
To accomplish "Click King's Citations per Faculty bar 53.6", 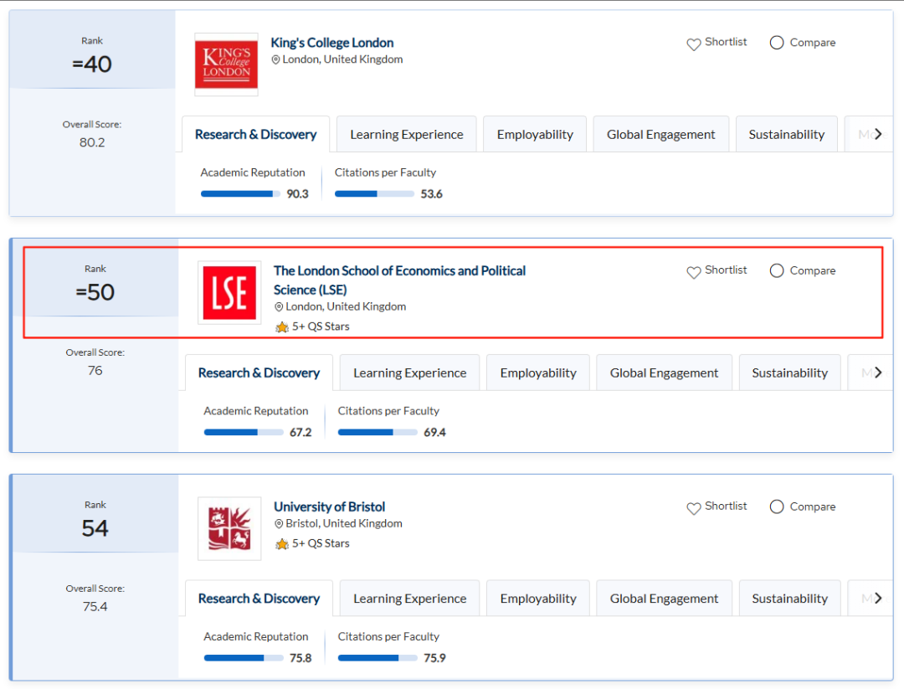I will point(375,193).
